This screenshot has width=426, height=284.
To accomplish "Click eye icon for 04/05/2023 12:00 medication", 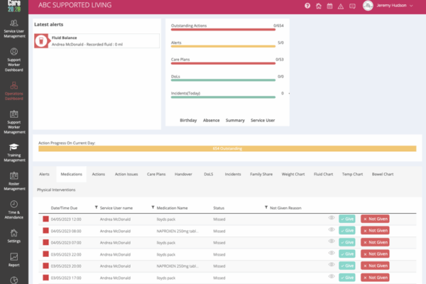I will pyautogui.click(x=332, y=219).
